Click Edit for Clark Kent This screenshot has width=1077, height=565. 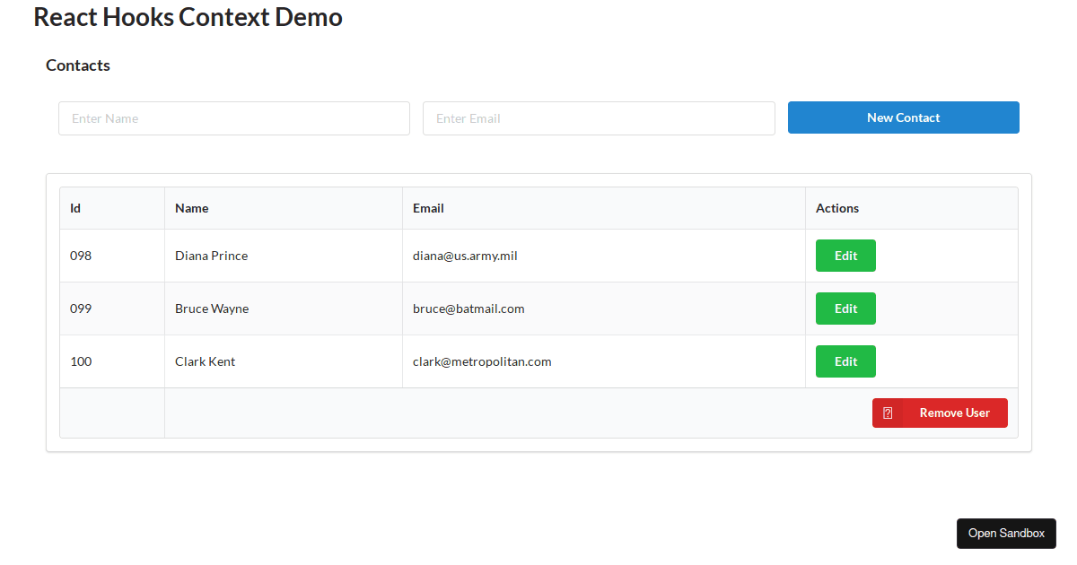tap(845, 361)
